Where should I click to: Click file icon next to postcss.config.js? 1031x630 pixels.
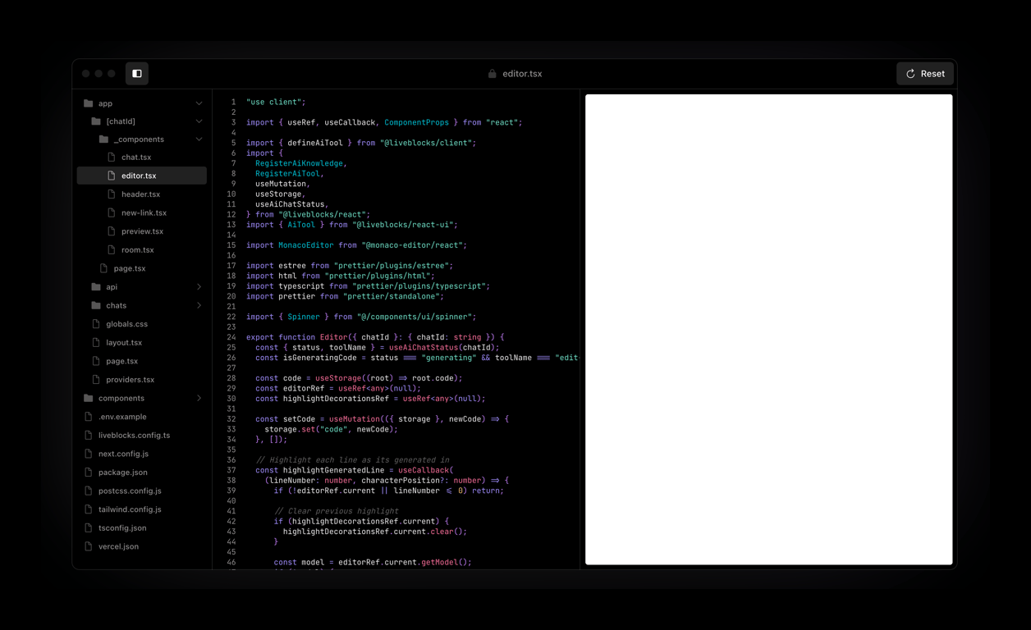[x=89, y=491]
